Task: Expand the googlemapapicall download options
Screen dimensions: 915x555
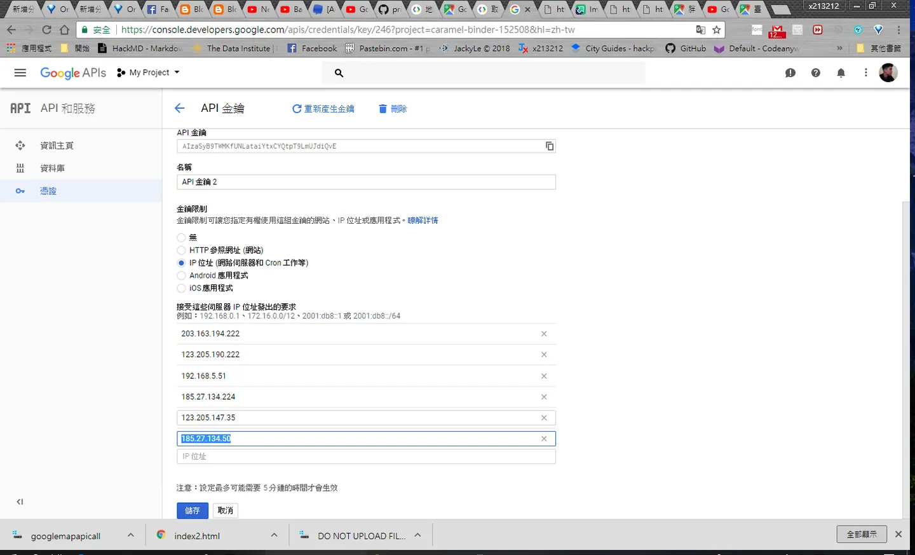Action: click(131, 535)
